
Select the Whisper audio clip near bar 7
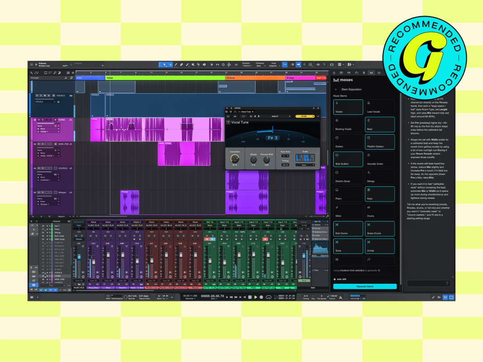click(130, 202)
